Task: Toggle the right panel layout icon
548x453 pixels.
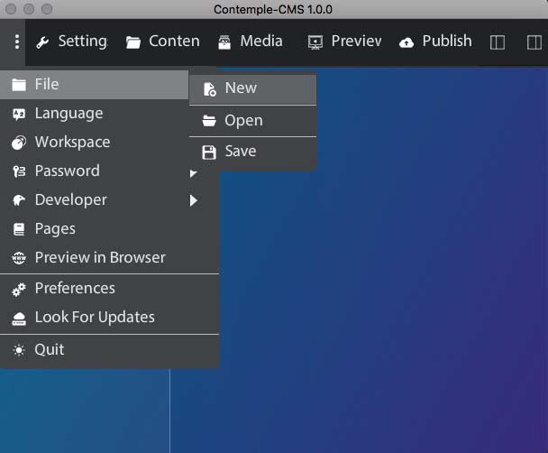Action: click(x=534, y=42)
